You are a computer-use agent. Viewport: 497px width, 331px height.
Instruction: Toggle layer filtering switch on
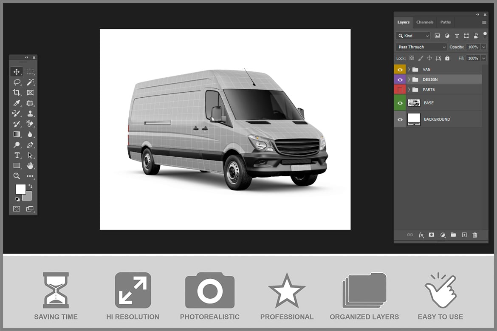tap(485, 35)
